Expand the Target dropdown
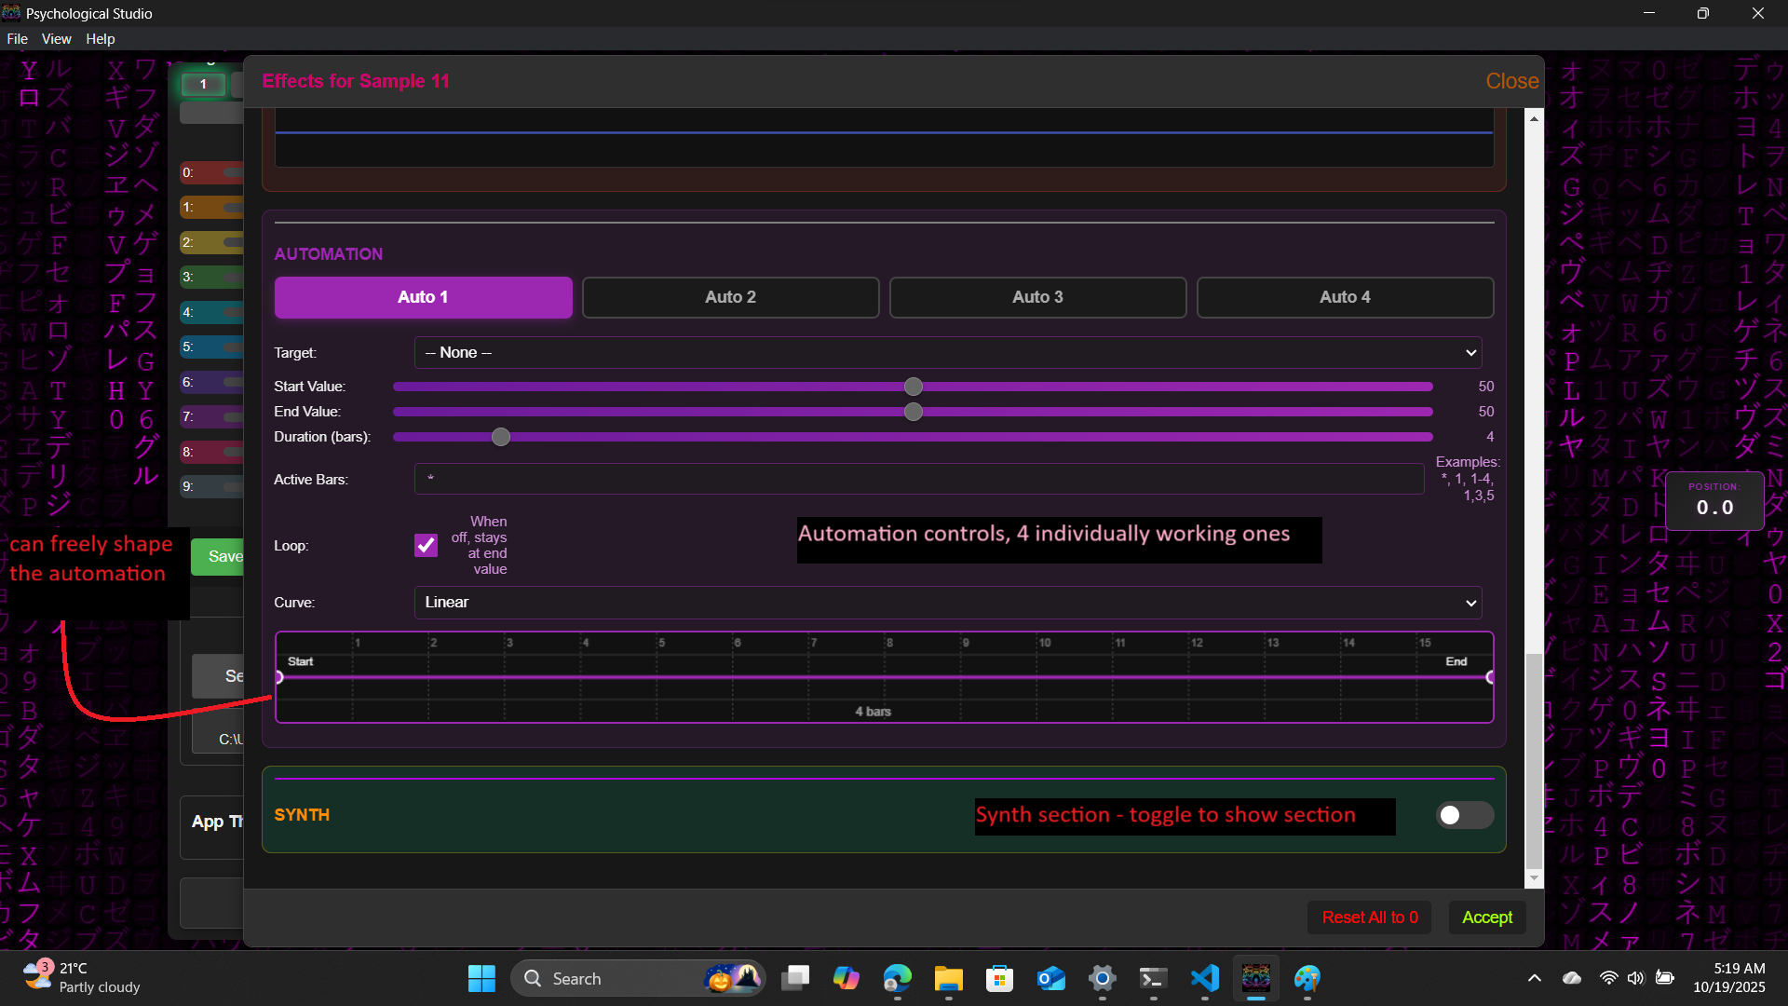The width and height of the screenshot is (1788, 1006). coord(947,352)
